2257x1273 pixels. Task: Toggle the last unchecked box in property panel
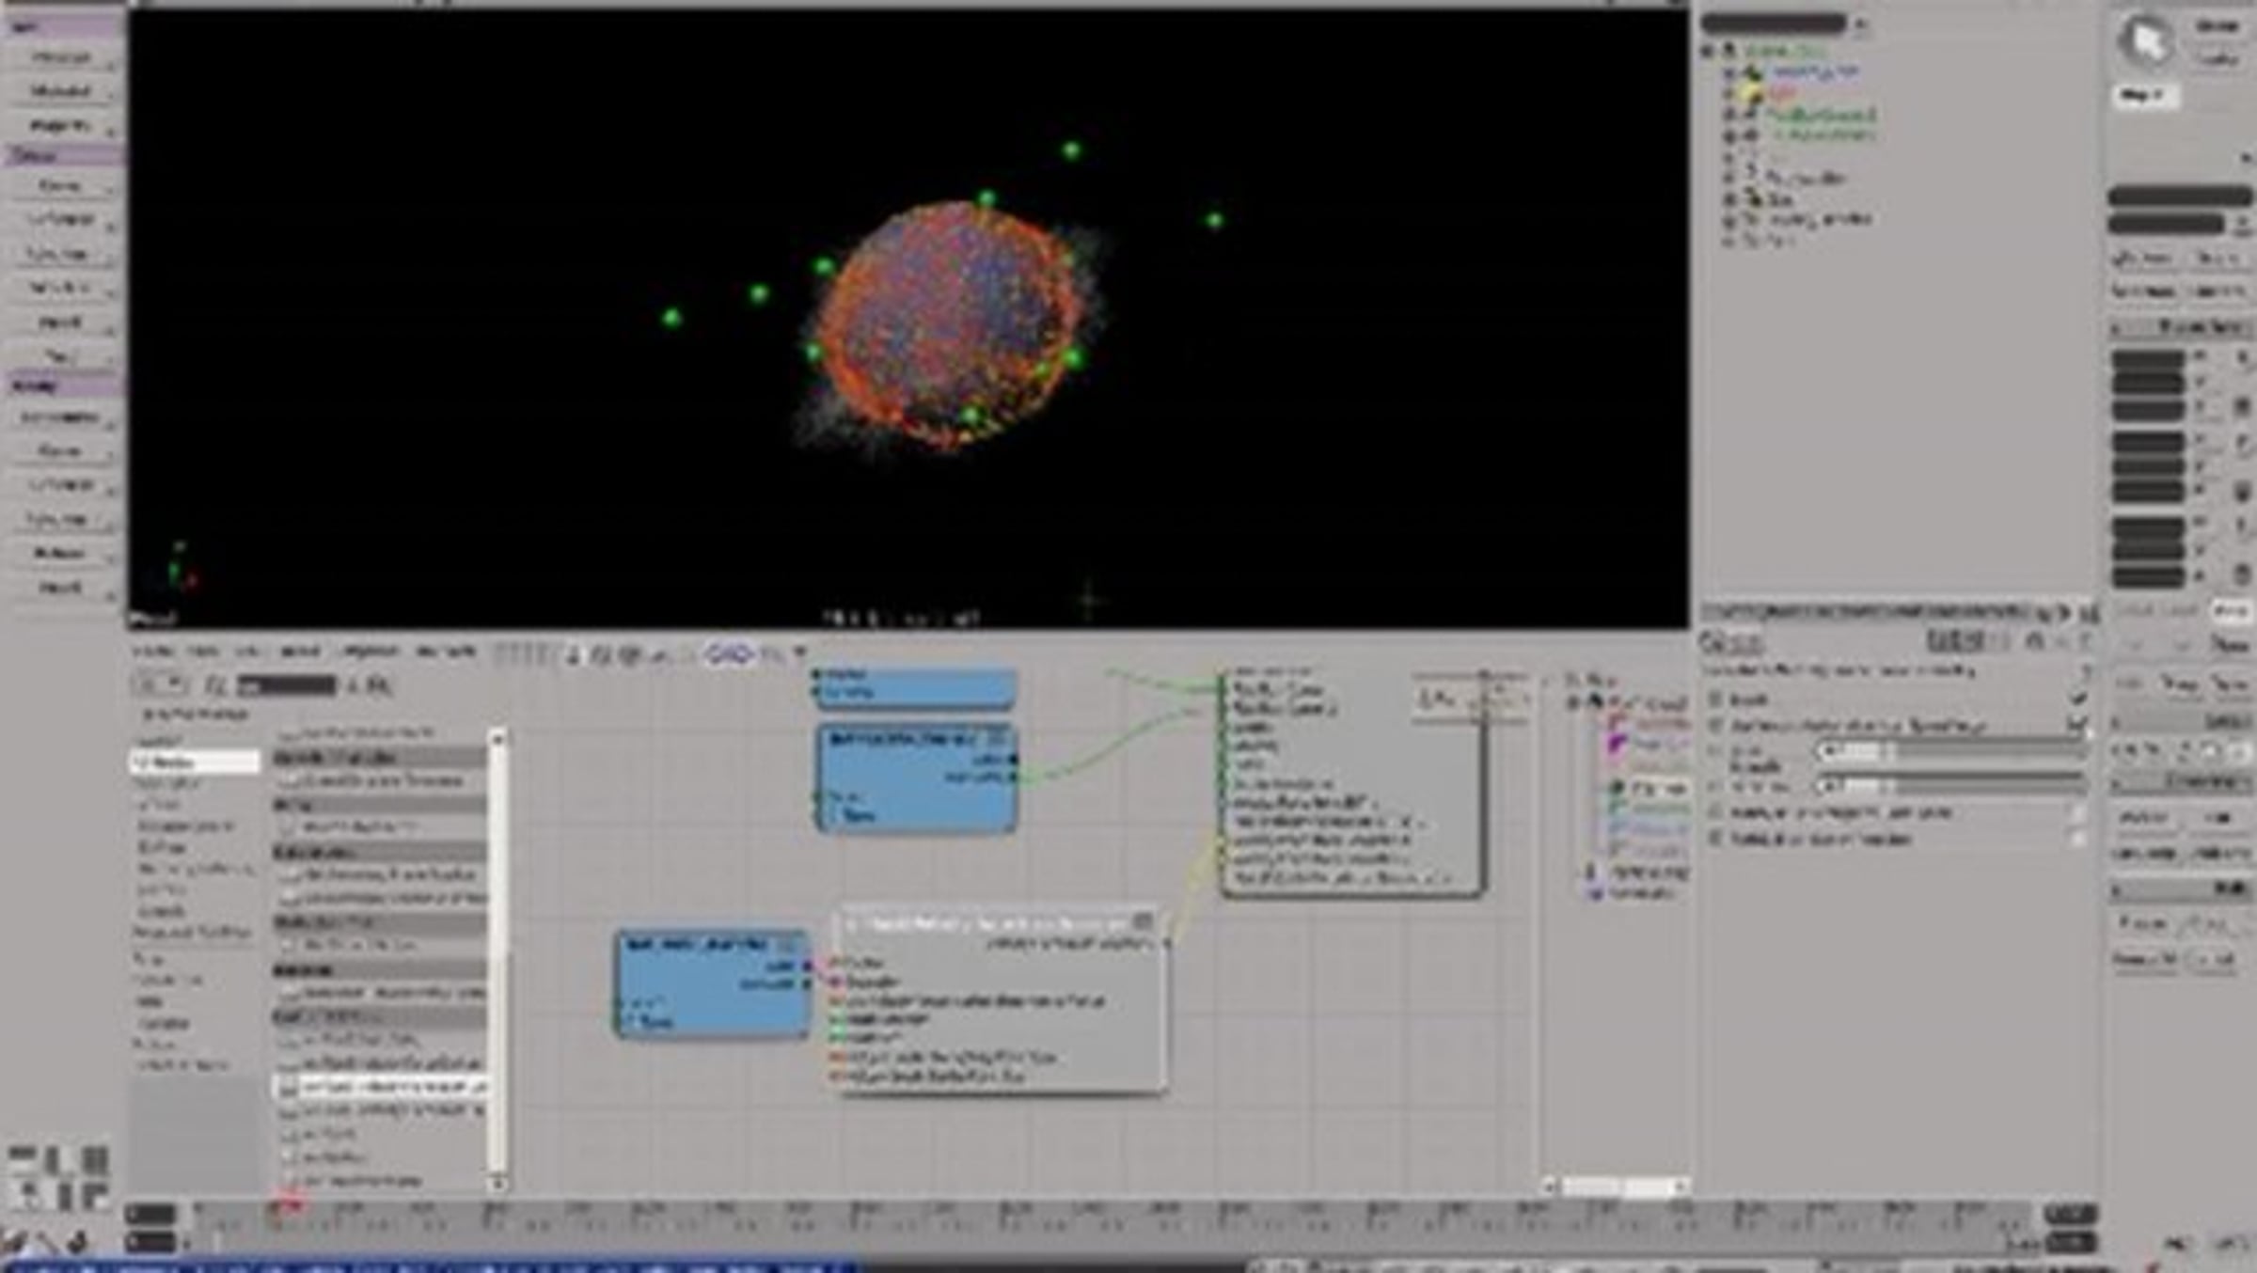[2077, 839]
